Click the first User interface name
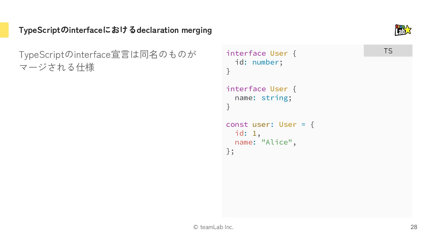The width and height of the screenshot is (427, 240). [279, 53]
